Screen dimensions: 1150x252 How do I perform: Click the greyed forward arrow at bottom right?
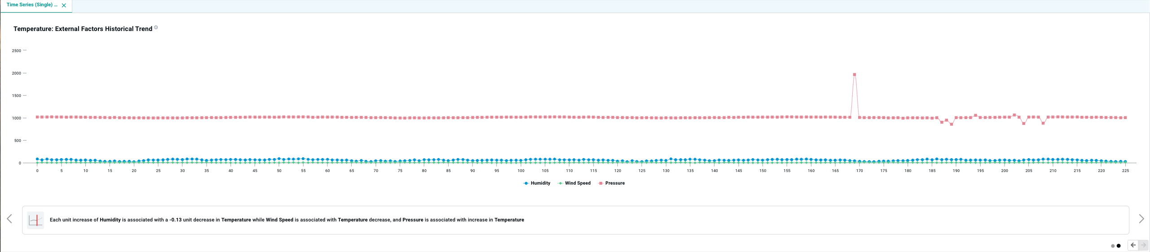pyautogui.click(x=1143, y=245)
